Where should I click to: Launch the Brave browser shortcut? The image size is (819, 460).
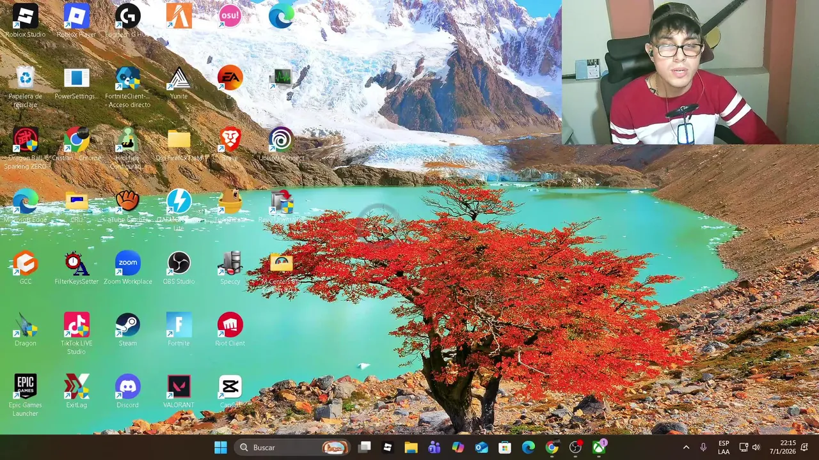230,141
